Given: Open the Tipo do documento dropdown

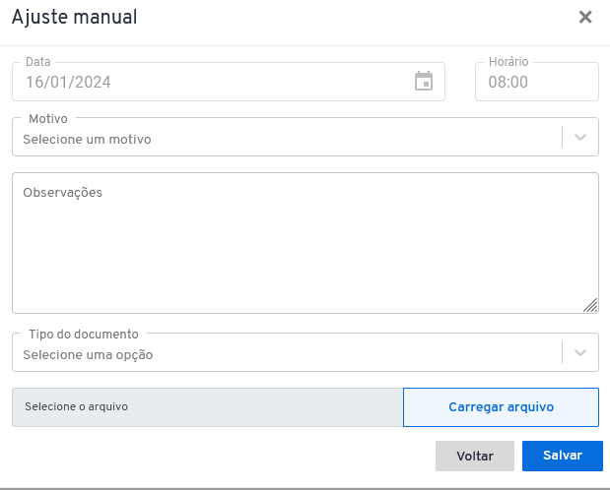Looking at the screenshot, I should tap(305, 352).
